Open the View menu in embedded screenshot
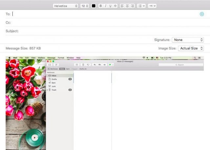Image resolution: width=210 pixels, height=150 pixels. 33,58
